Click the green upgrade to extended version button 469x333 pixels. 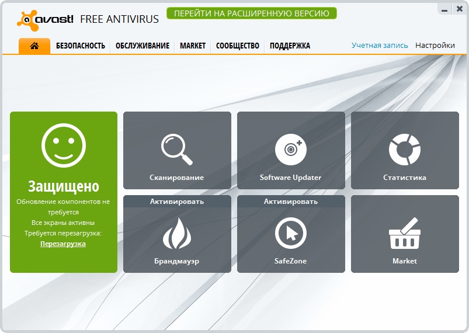252,13
